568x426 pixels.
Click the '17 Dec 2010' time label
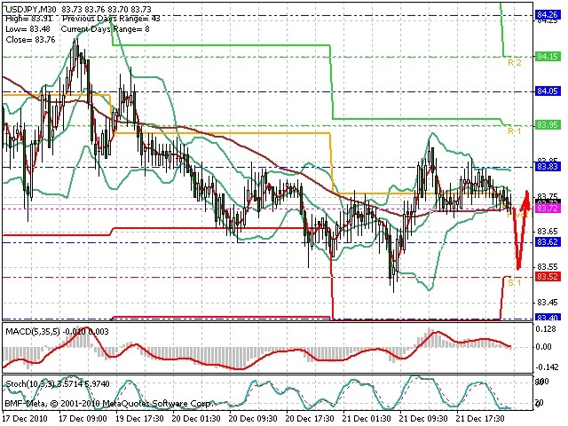pyautogui.click(x=25, y=418)
